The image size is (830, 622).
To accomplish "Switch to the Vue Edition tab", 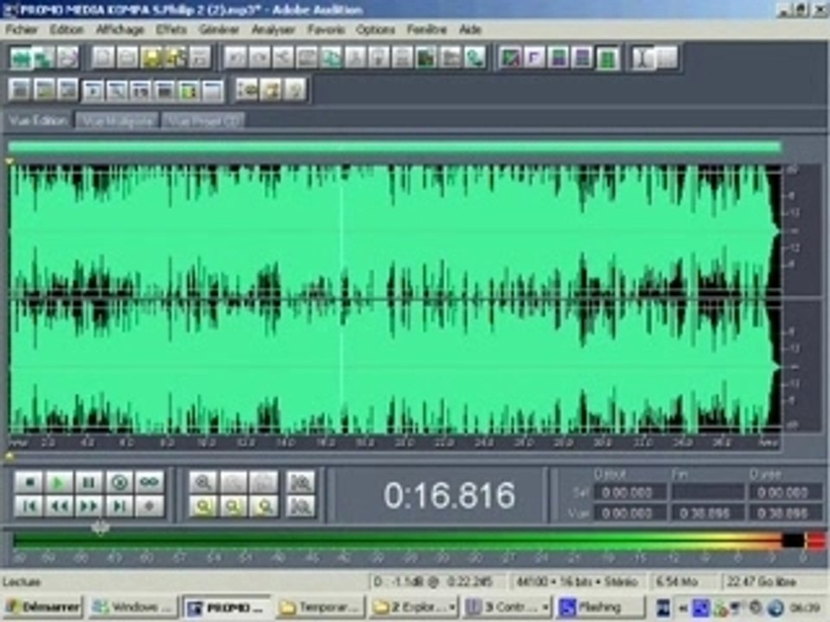I will [38, 121].
